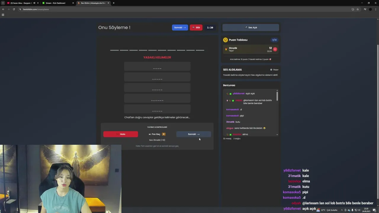Open the tab search dropdown
The width and height of the screenshot is (379, 213).
pos(3,3)
